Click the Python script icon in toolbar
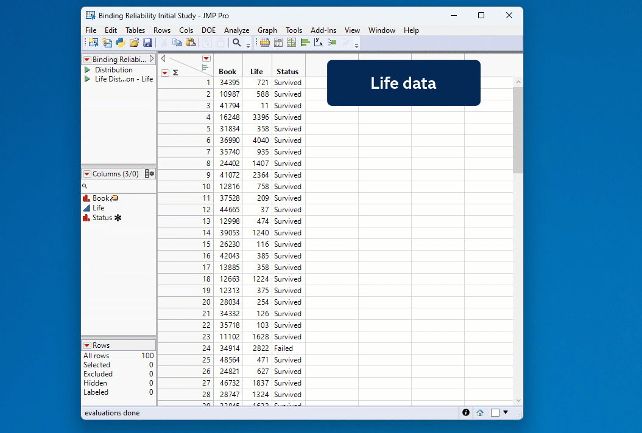 tap(121, 43)
